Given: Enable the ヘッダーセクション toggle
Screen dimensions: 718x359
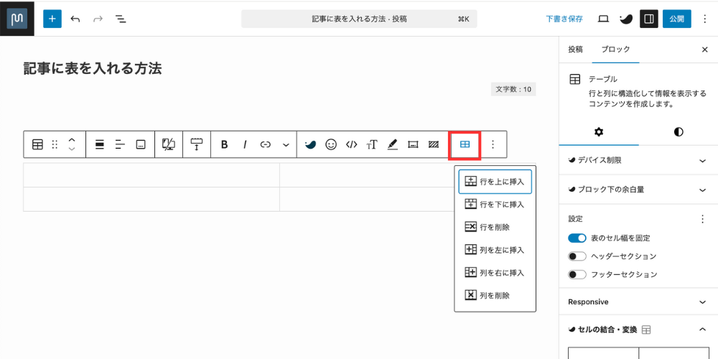Looking at the screenshot, I should coord(577,256).
